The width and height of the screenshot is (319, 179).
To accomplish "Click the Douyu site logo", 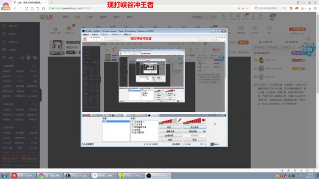I will point(46,17).
